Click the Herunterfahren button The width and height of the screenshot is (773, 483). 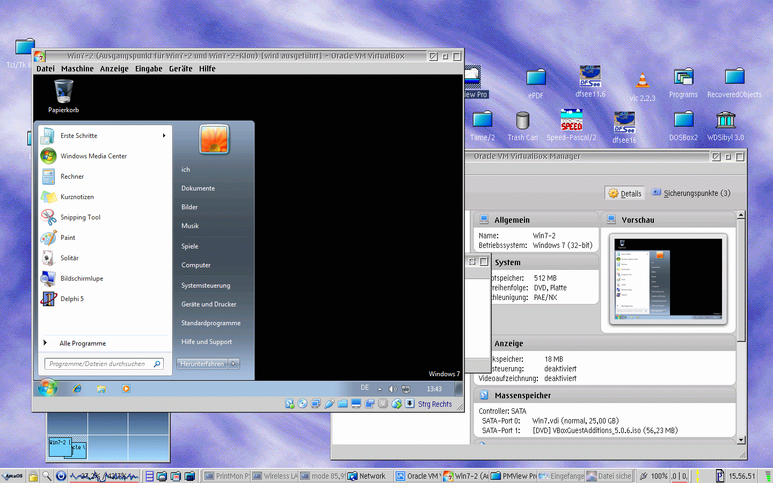tap(202, 364)
